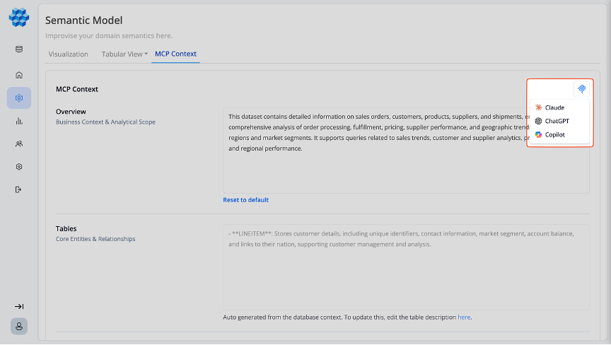Switch to the Visualization tab
Screen dimensions: 611x345
coord(68,54)
